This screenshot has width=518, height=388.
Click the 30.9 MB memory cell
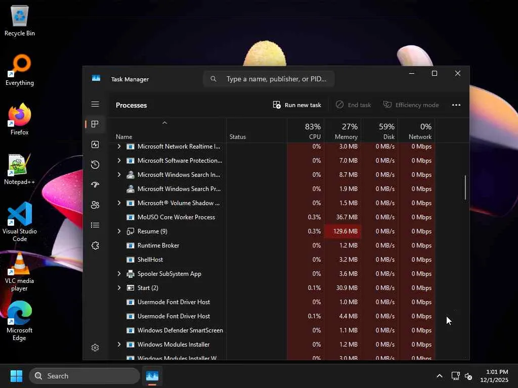[342, 287]
